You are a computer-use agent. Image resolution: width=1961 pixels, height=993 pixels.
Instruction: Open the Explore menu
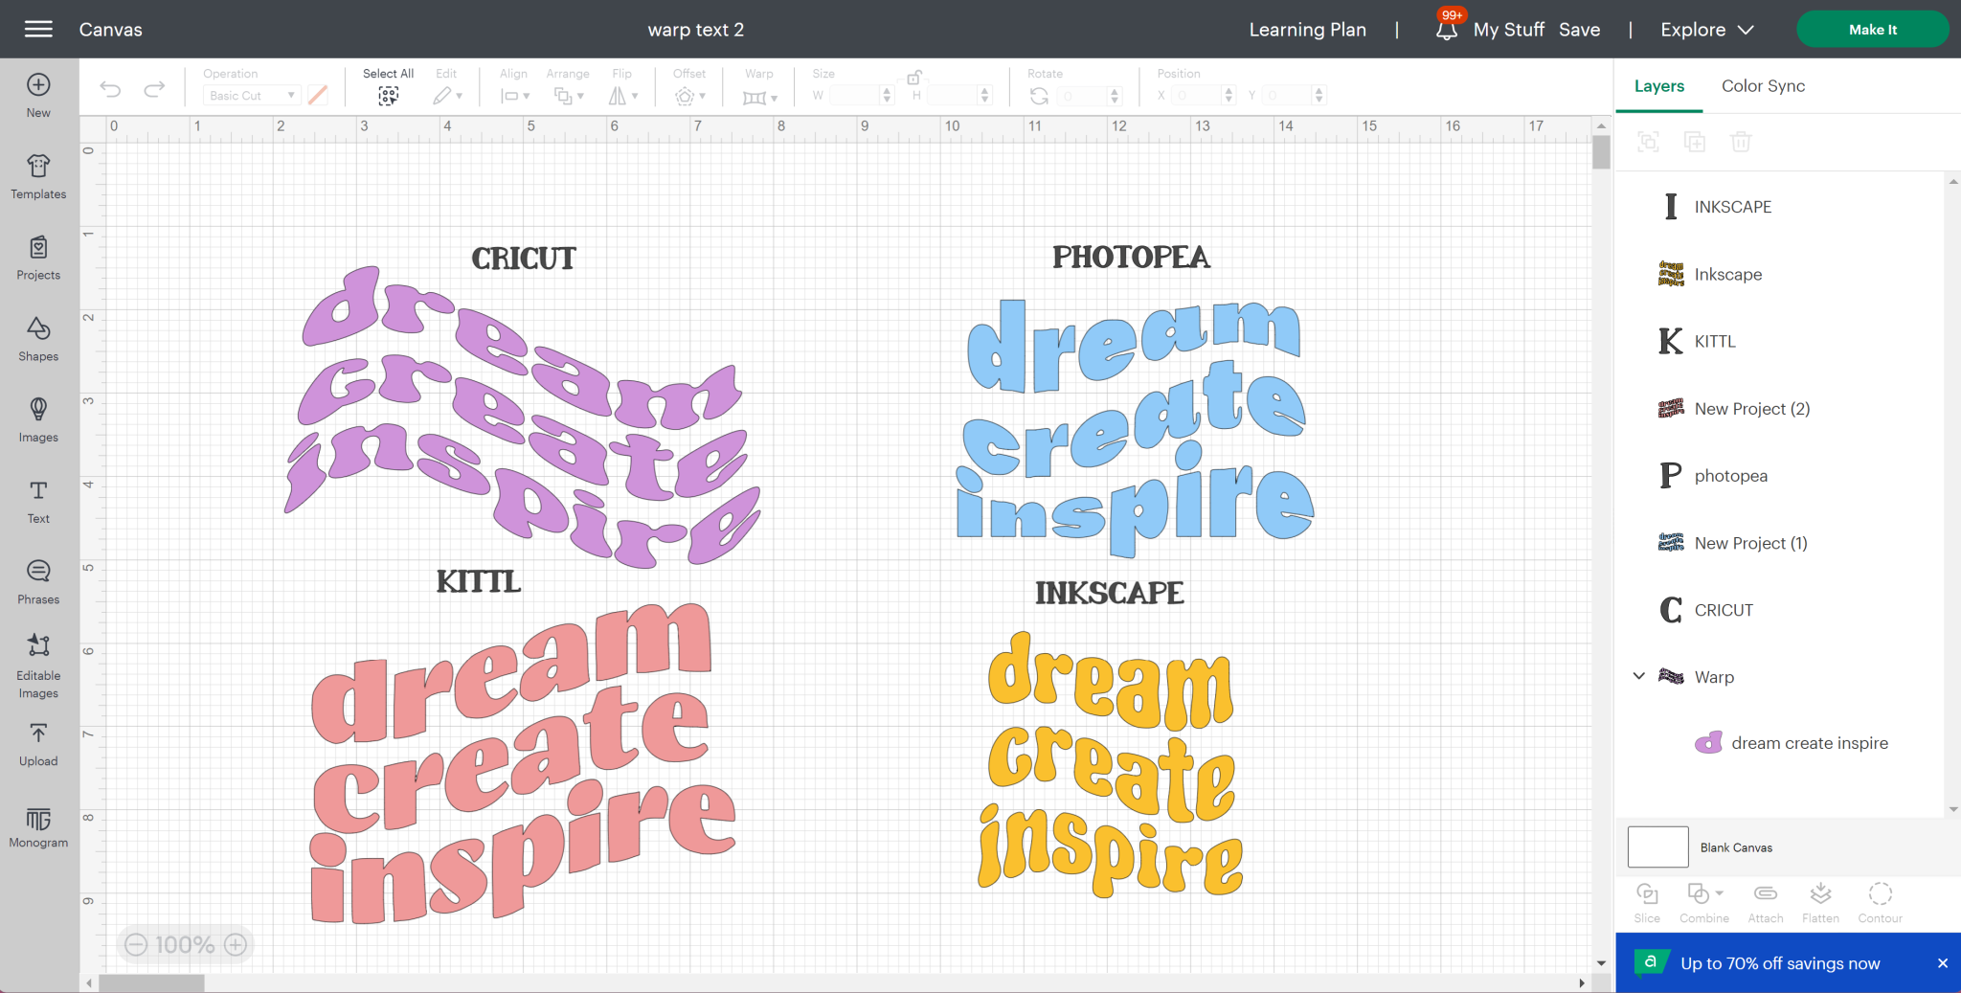pos(1707,30)
